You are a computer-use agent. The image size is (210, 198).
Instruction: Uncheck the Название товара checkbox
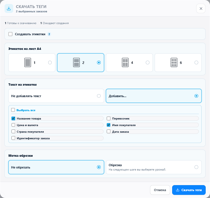click(13, 118)
